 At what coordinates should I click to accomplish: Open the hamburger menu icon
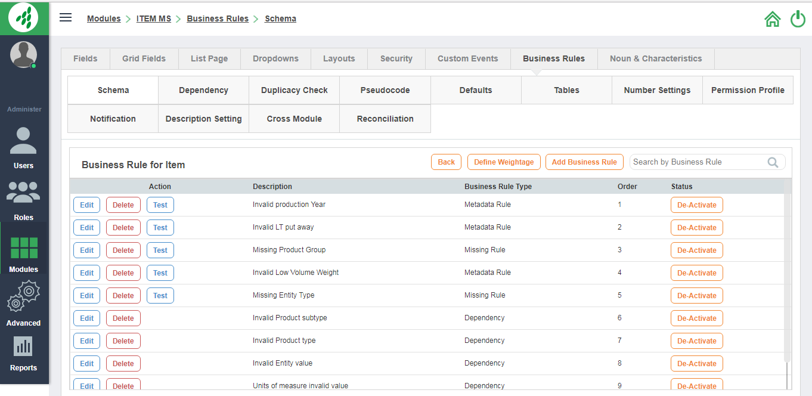tap(66, 18)
